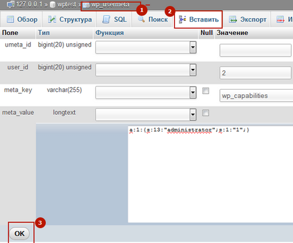Screen dimensions: 293x243
Task: Open the wptest database breadcrumb link
Action: tap(67, 5)
